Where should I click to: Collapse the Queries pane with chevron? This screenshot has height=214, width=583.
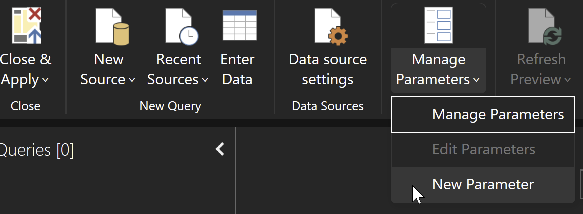point(220,149)
